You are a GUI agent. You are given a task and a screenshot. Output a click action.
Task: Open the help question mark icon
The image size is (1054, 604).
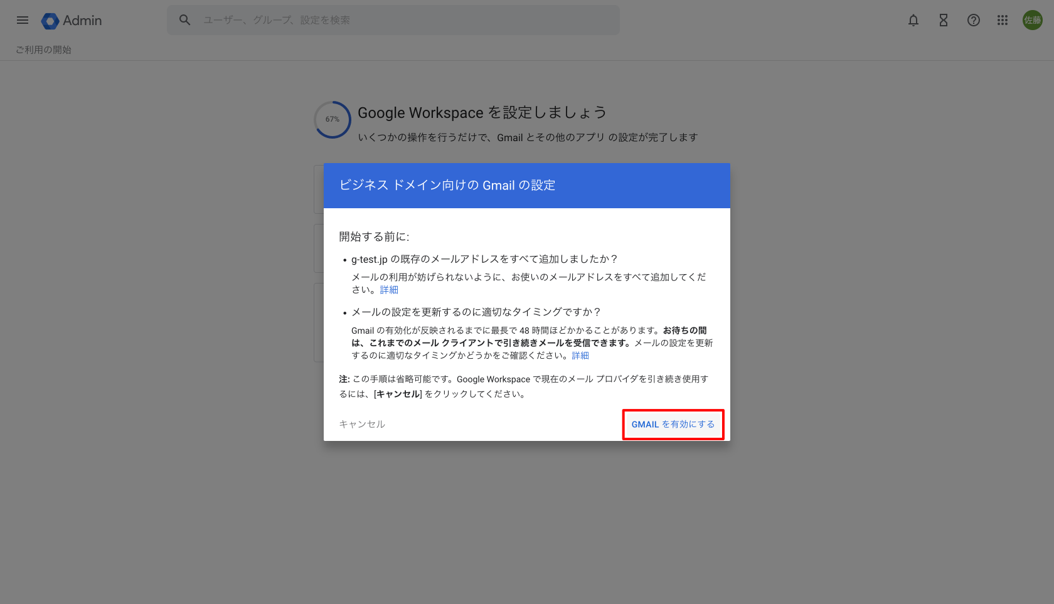click(x=974, y=20)
